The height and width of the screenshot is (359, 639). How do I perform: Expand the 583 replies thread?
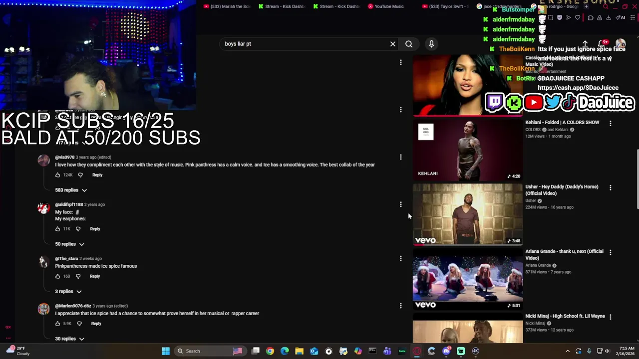point(71,190)
